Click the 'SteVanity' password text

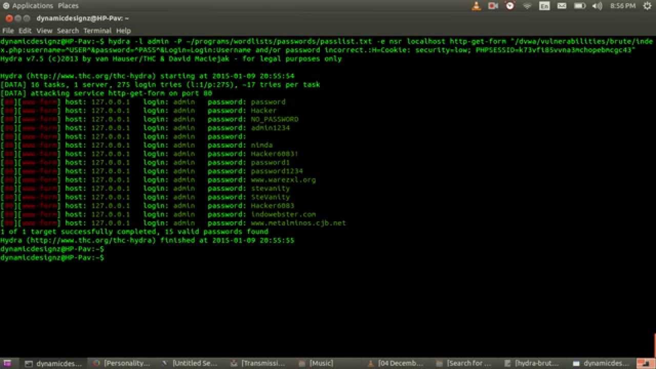coord(270,197)
